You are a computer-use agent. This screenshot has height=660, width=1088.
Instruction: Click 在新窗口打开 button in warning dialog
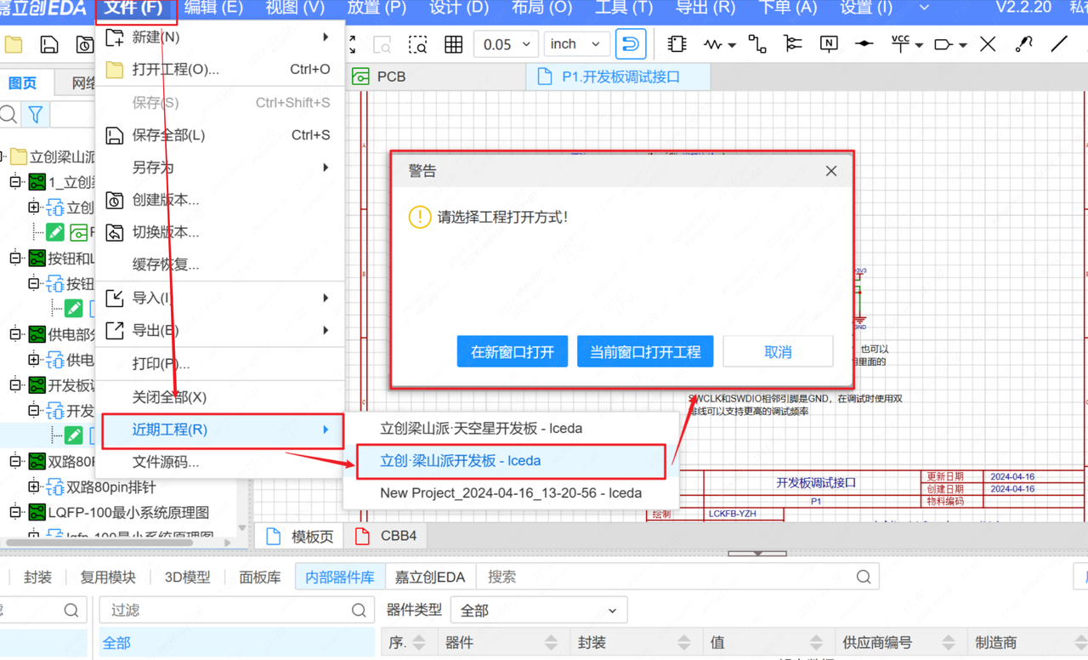coord(513,351)
